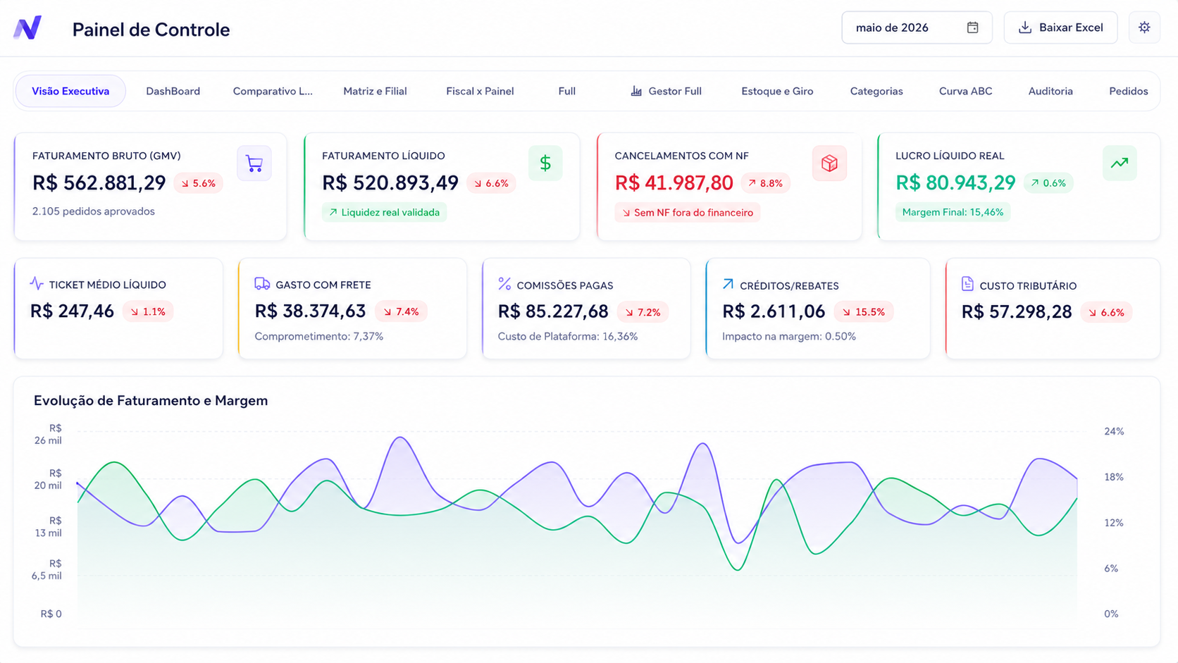The image size is (1178, 663).
Task: Click the 8.8% badge in Cancelamentos card
Action: click(766, 183)
